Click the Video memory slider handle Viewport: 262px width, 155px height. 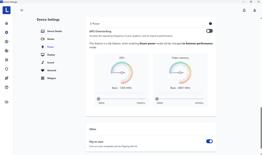pyautogui.click(x=157, y=99)
